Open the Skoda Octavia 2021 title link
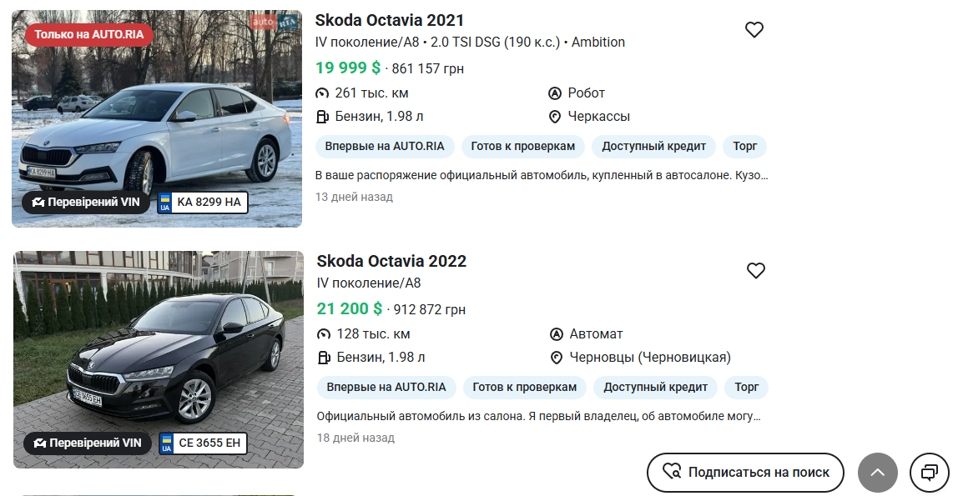This screenshot has width=958, height=496. (390, 21)
